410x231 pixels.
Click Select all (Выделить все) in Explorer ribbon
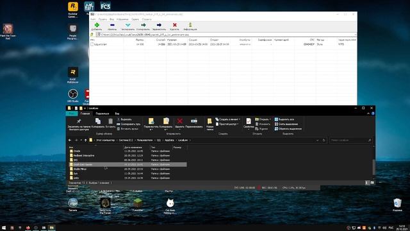(x=284, y=119)
